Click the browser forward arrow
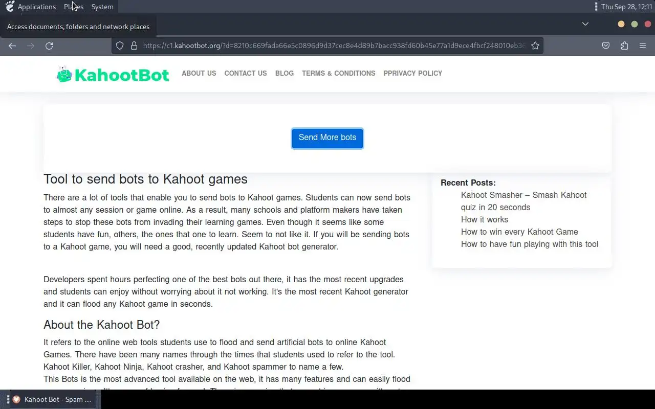 (31, 46)
